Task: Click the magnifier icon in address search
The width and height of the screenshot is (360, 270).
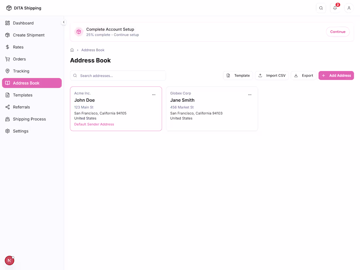Action: tap(75, 76)
